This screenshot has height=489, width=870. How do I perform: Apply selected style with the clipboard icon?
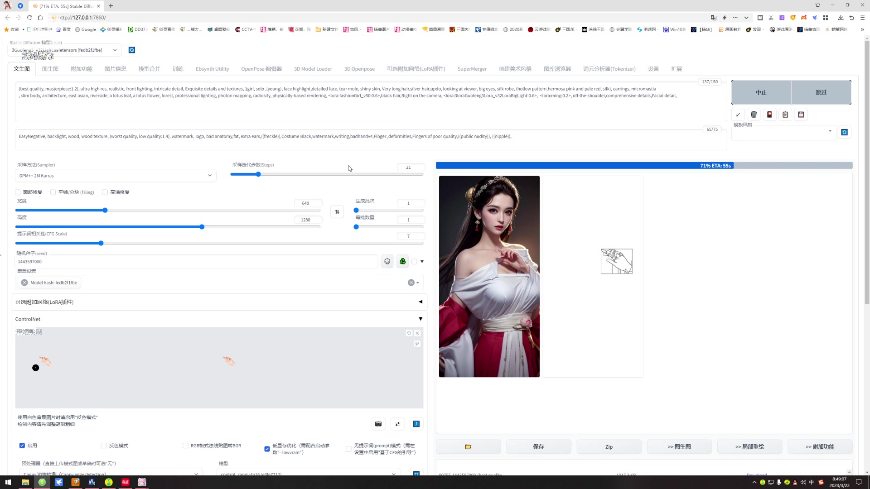tap(785, 115)
